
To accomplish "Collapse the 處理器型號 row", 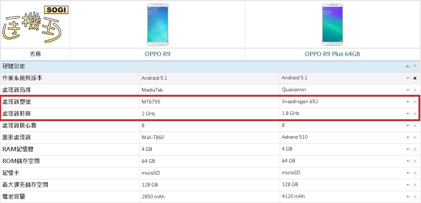I will coord(408,102).
